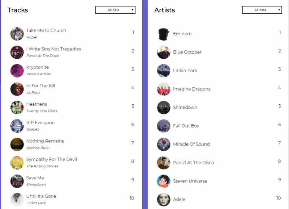Select 'I Write Sins Not Tragedies' title

53,49
